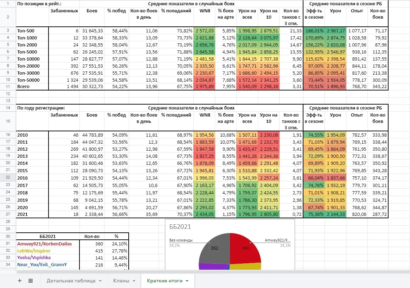Add a new sheet with the plus icon

[x=20, y=281]
